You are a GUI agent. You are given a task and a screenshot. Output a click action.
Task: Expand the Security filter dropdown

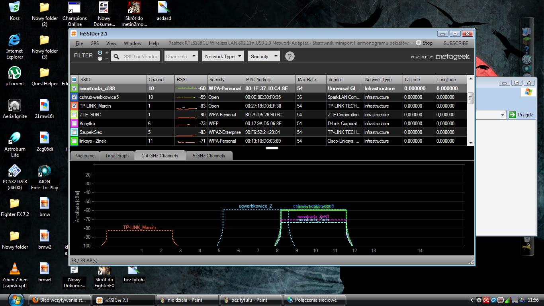(264, 56)
